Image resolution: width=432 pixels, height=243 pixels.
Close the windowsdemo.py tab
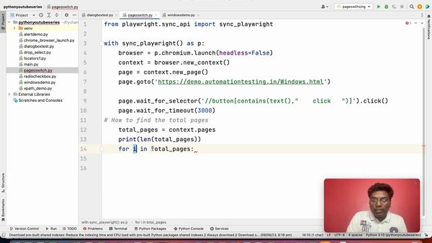(x=198, y=15)
